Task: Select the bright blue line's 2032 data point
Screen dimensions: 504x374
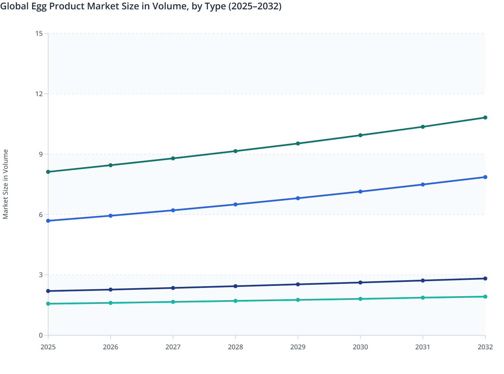Action: pos(485,177)
